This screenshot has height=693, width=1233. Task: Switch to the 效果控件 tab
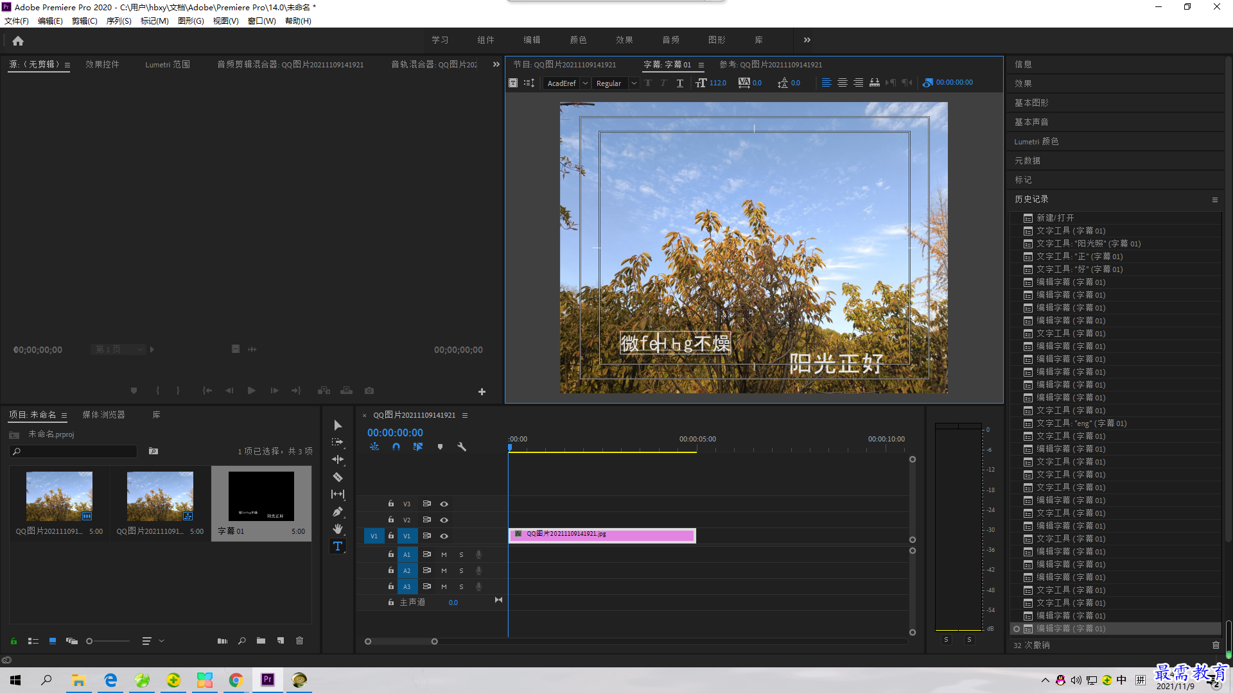[x=102, y=64]
